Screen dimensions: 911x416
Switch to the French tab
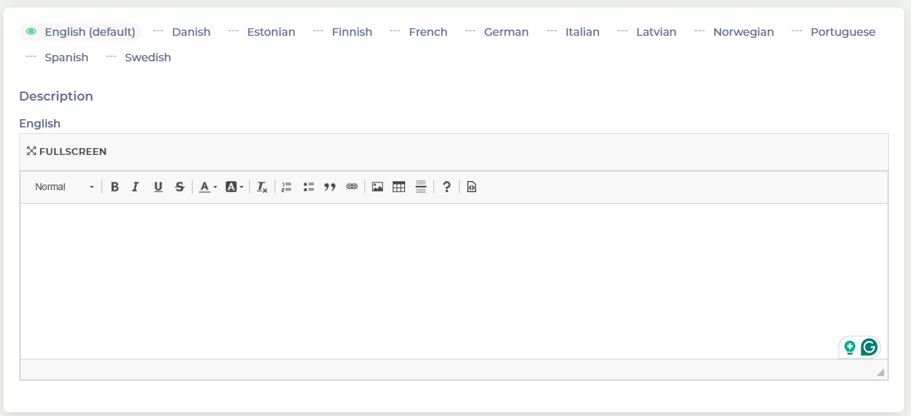(x=419, y=32)
